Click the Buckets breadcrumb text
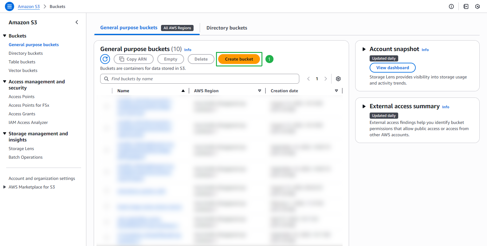This screenshot has width=487, height=246. click(x=57, y=6)
